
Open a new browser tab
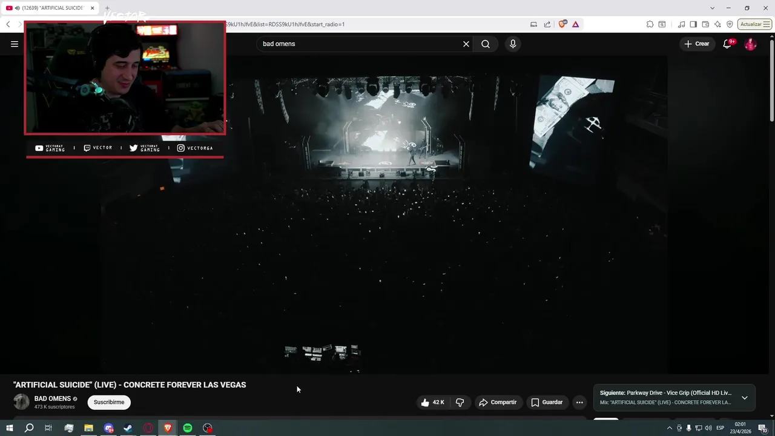pos(107,8)
